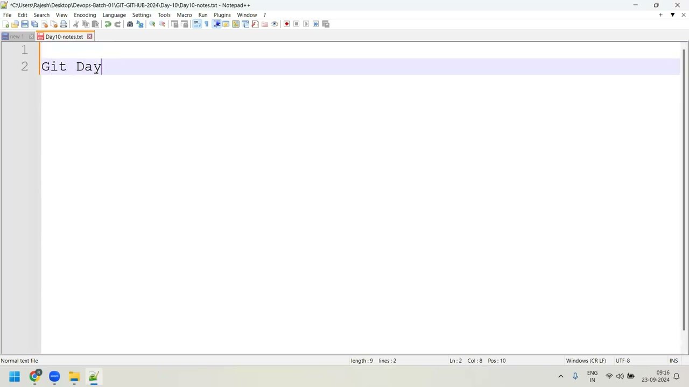Toggle the Document List panel icon
This screenshot has height=387, width=689.
[x=245, y=24]
